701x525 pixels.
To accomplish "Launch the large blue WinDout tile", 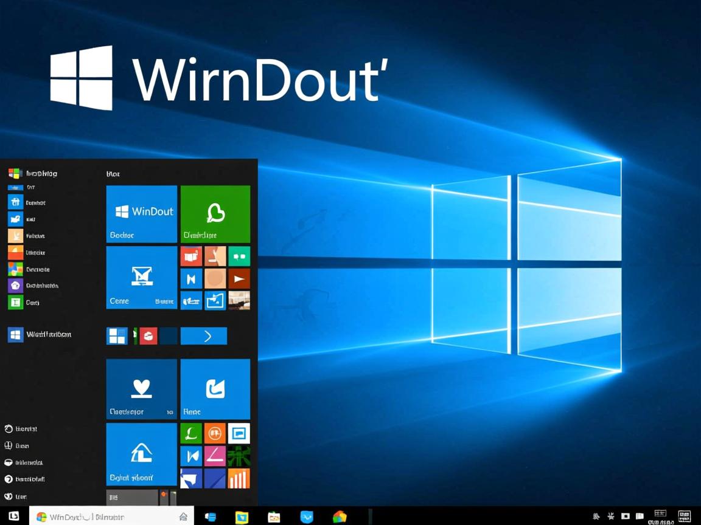I will pos(141,214).
